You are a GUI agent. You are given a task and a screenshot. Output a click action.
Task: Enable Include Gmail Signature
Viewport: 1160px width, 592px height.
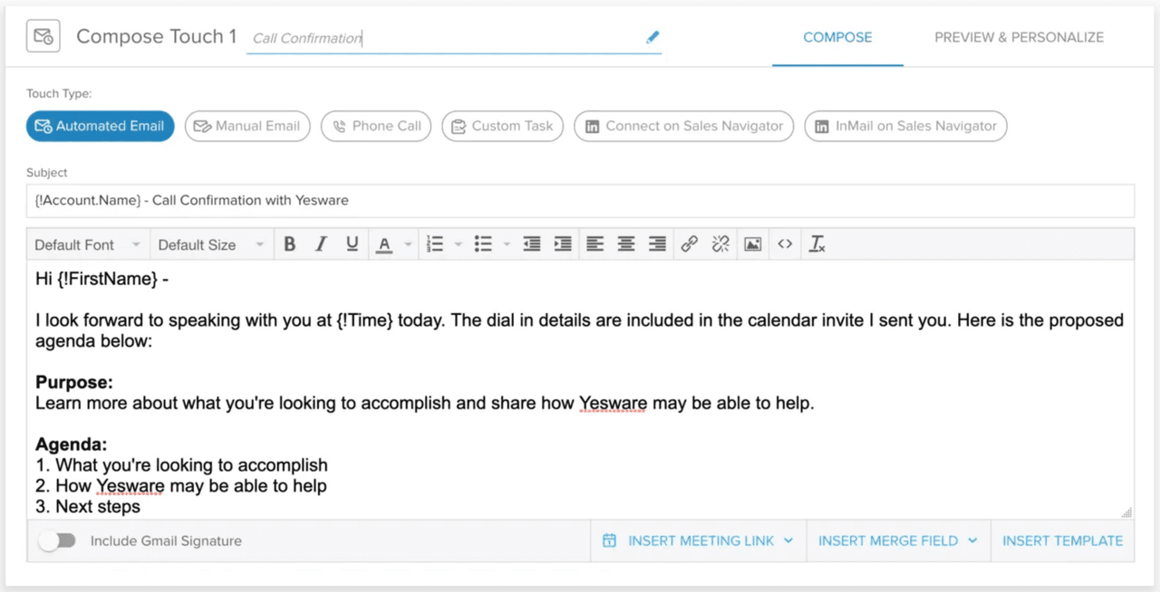[x=57, y=540]
